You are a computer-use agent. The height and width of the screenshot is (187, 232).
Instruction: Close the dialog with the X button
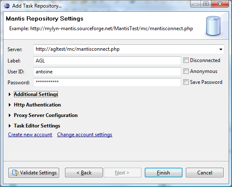pos(220,4)
